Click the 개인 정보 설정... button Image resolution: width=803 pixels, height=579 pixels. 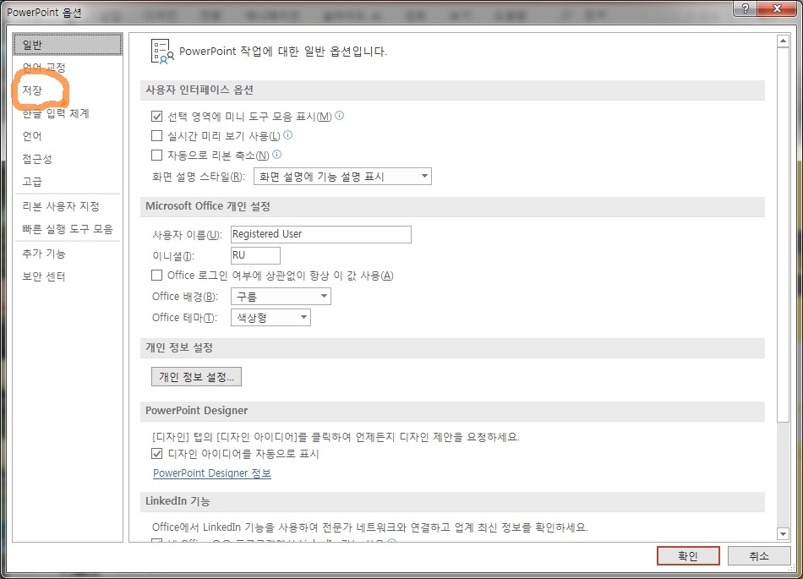196,377
